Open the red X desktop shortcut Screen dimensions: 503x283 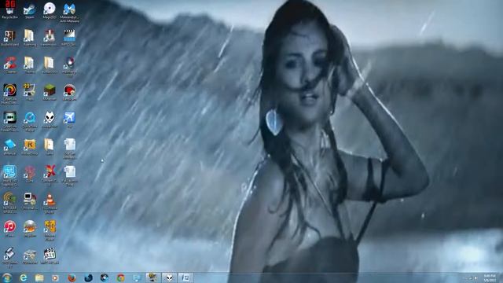point(50,175)
